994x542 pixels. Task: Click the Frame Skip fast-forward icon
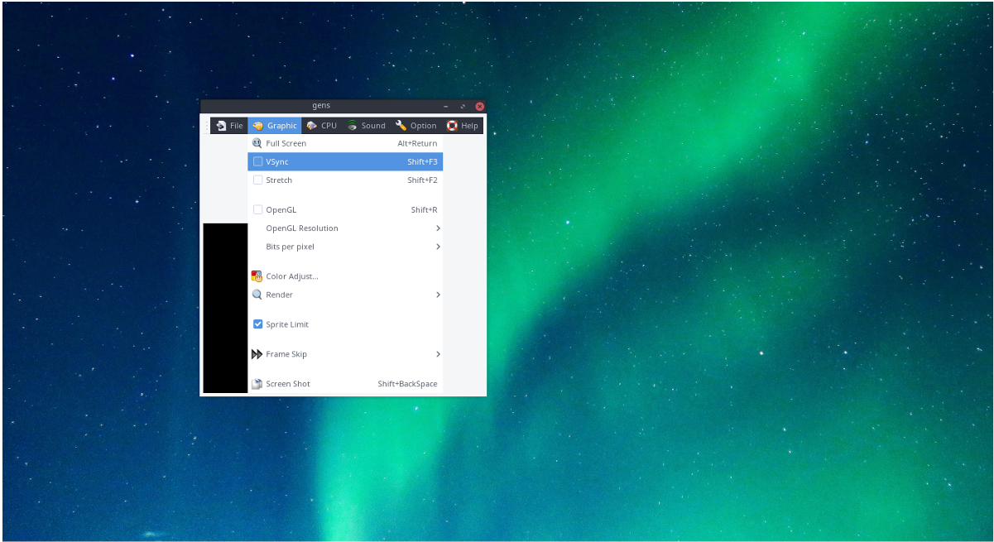(257, 353)
